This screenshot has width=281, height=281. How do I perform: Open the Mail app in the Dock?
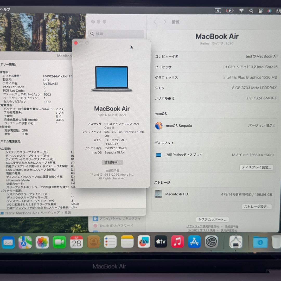pyautogui.click(x=8, y=242)
